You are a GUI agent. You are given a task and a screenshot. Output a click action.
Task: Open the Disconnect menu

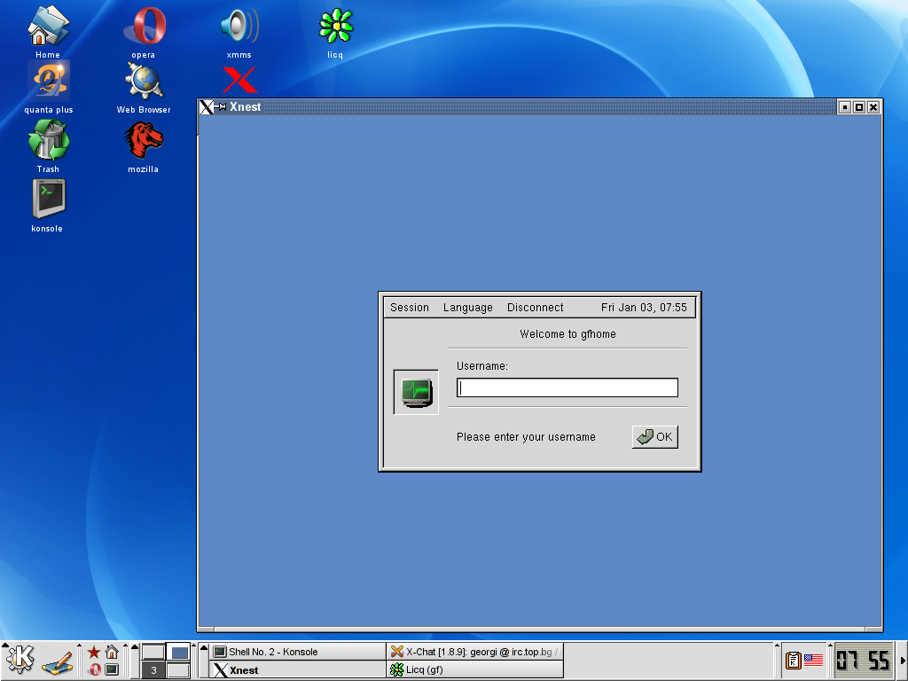(535, 308)
